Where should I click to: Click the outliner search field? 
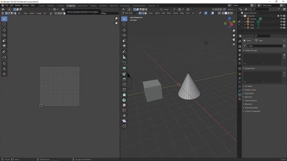click(x=261, y=9)
